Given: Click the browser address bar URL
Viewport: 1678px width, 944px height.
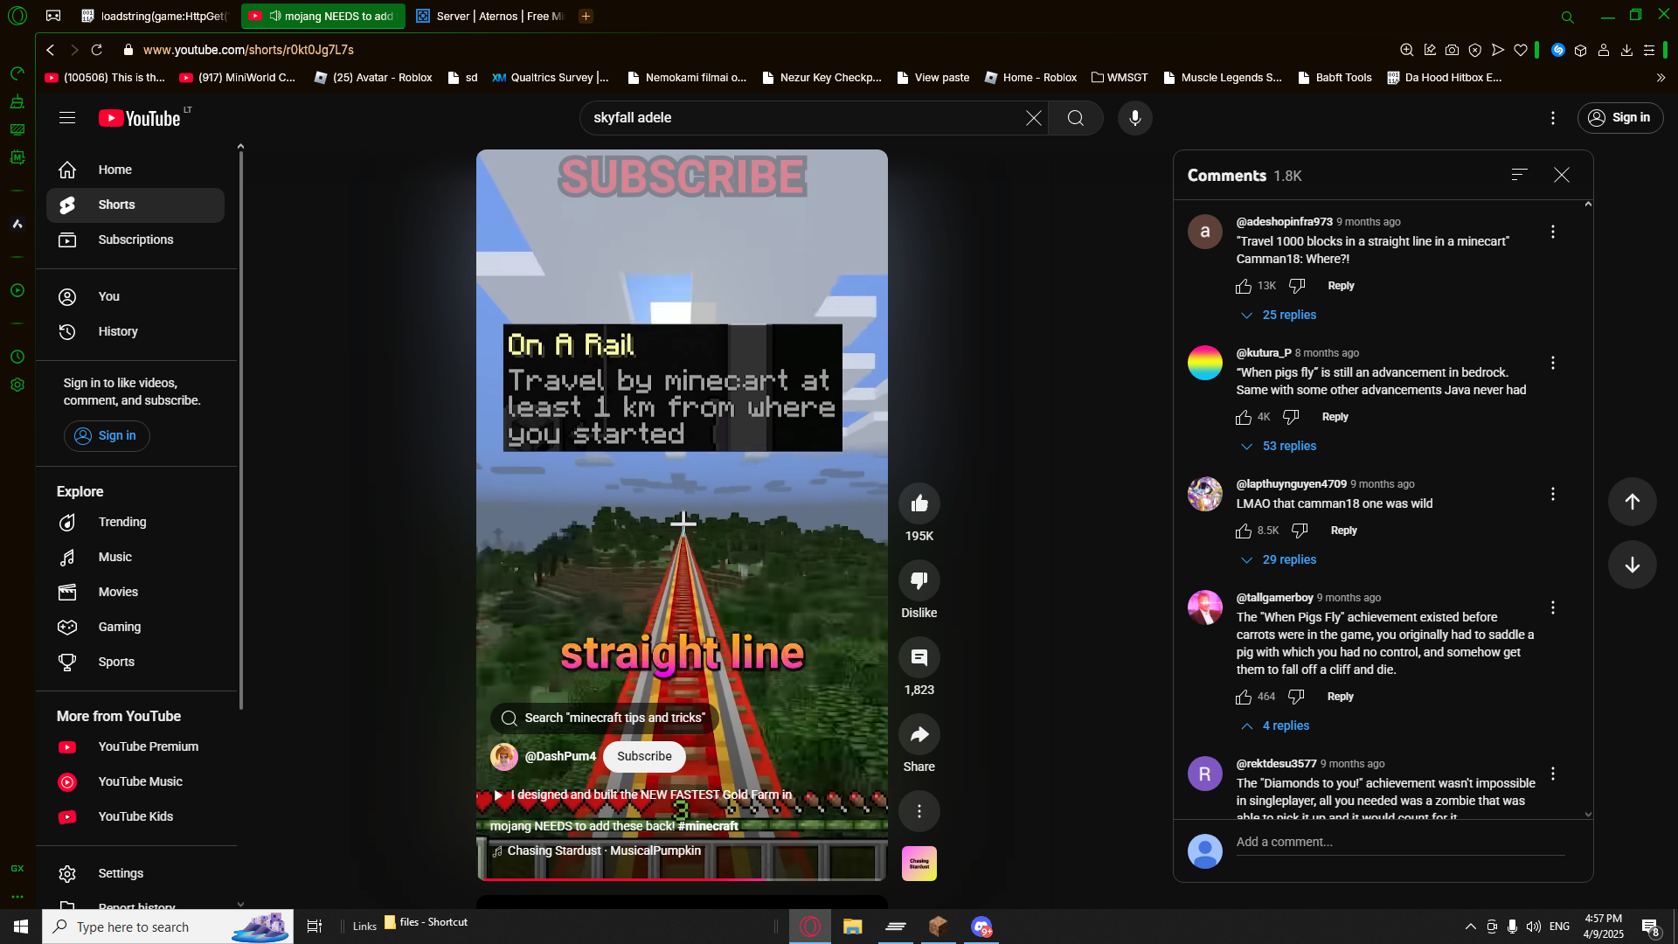Looking at the screenshot, I should 248,51.
